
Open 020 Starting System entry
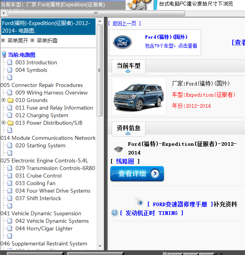[x=40, y=145]
